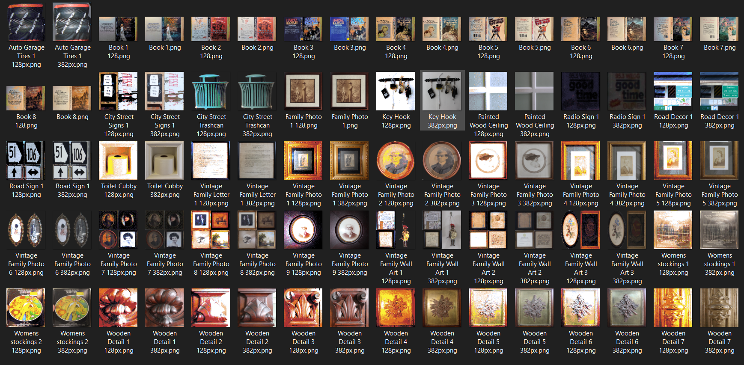Click the Book 6.png file label
This screenshot has height=365, width=744.
627,47
